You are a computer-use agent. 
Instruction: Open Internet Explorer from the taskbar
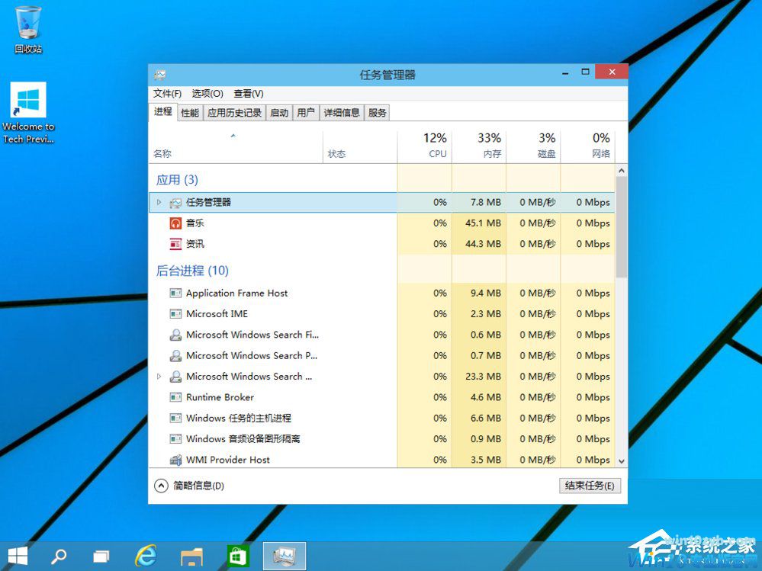(146, 555)
